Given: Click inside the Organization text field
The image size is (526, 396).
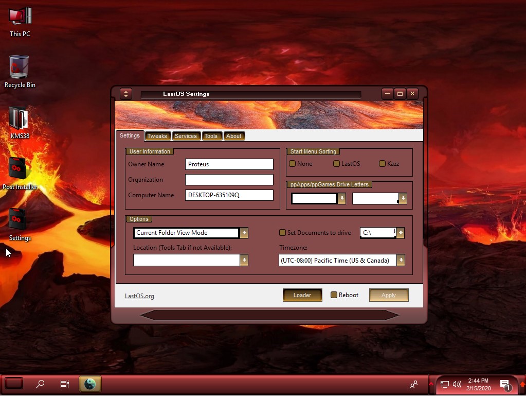Looking at the screenshot, I should pos(228,179).
